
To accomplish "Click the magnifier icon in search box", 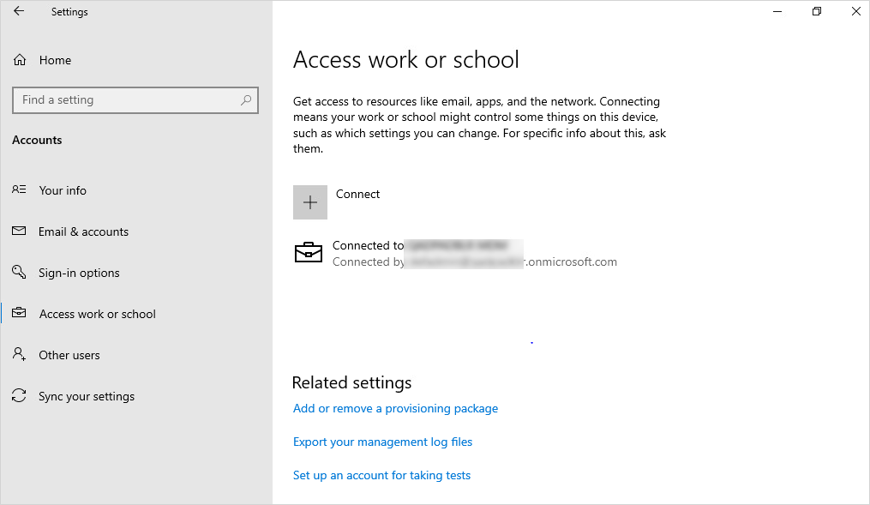I will (246, 100).
